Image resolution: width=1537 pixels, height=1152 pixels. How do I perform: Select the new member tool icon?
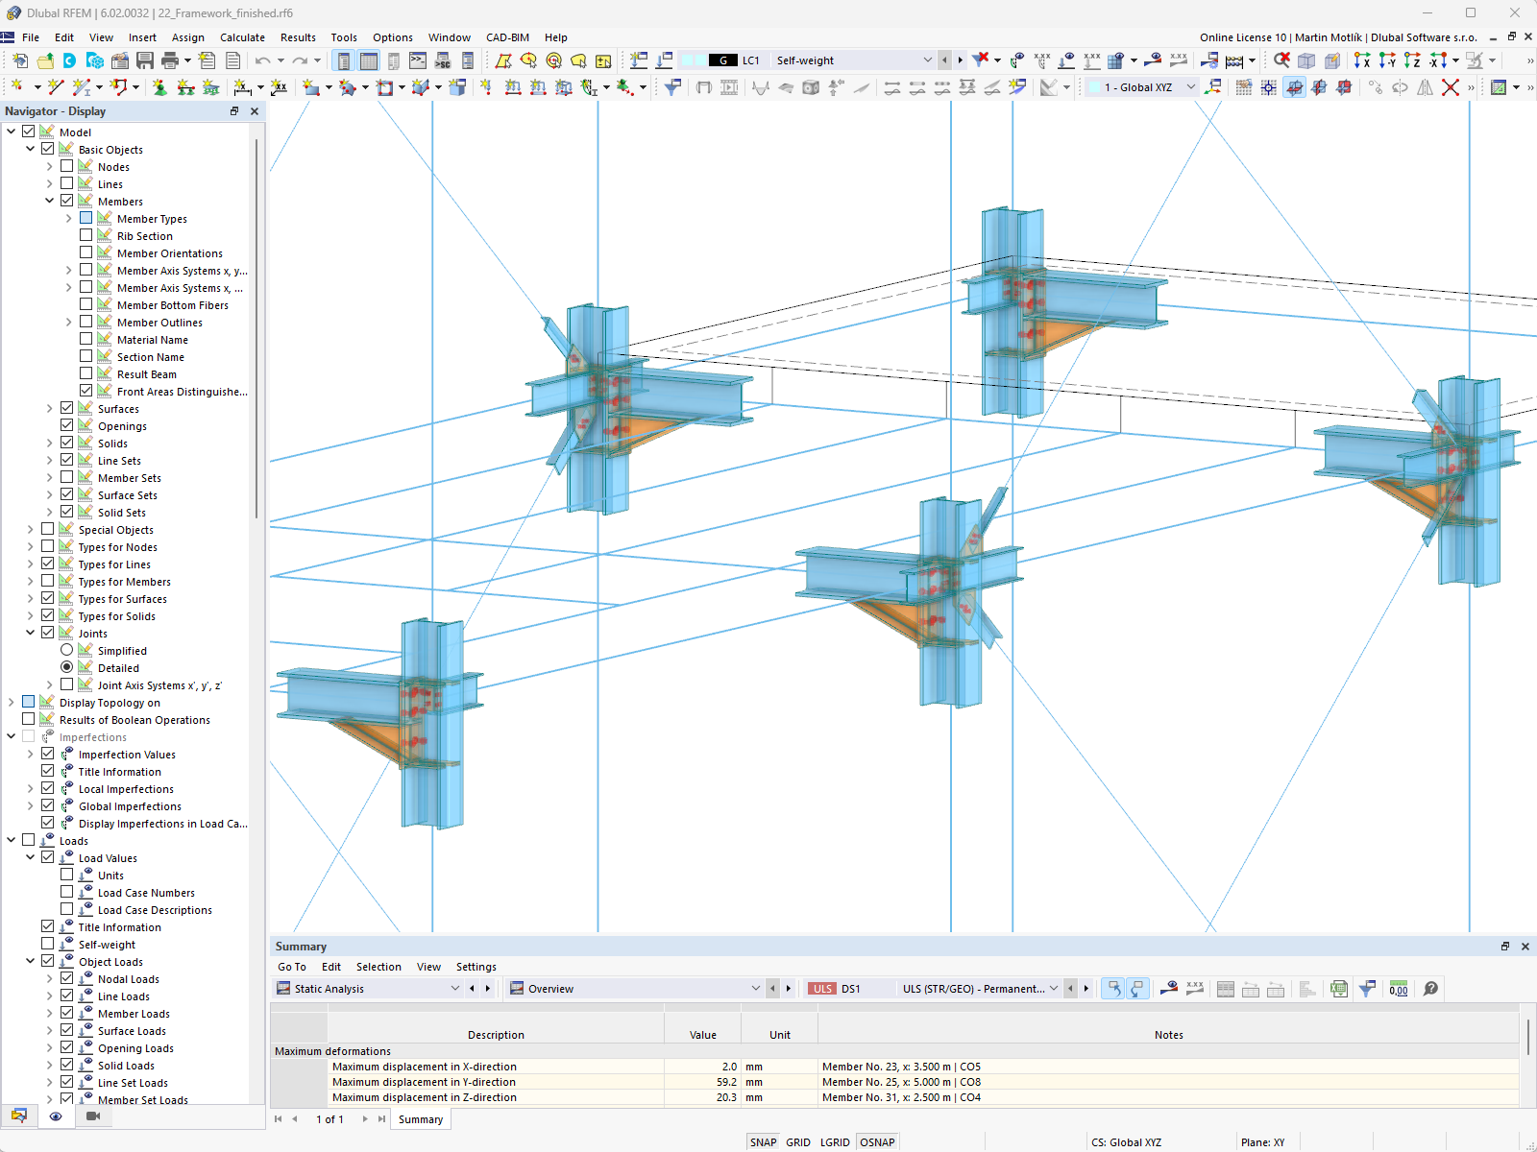pos(83,87)
